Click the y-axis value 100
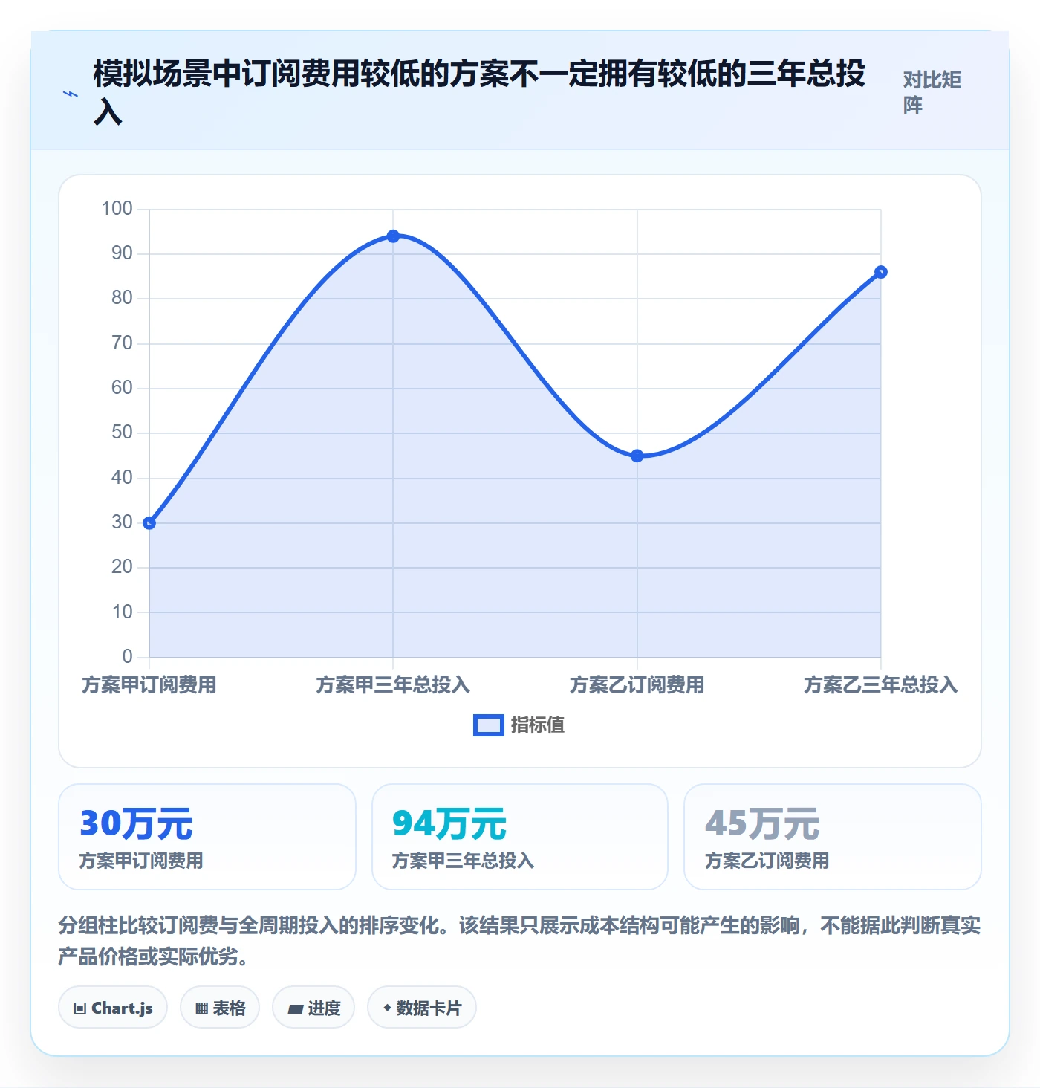The height and width of the screenshot is (1088, 1040). click(117, 209)
